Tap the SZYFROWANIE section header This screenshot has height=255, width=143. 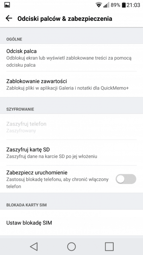tap(20, 109)
